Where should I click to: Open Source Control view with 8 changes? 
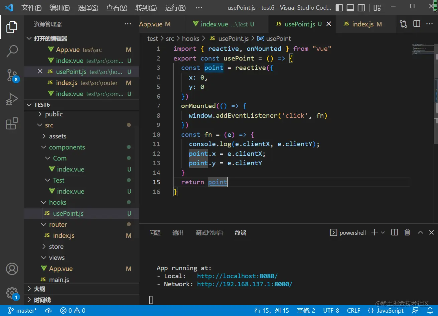(12, 76)
